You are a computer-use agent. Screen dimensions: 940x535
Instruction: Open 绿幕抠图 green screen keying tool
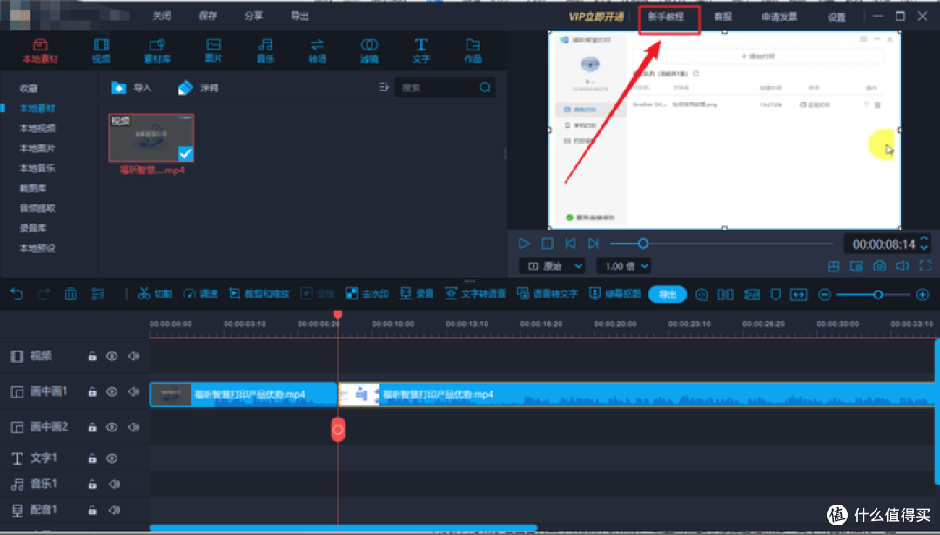tap(615, 293)
